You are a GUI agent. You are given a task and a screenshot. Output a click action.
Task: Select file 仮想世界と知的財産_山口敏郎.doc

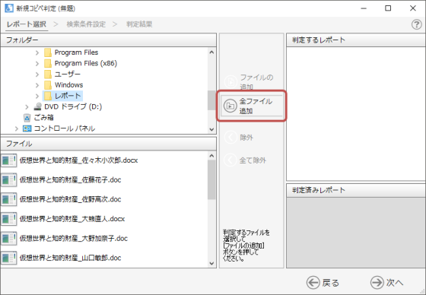(70, 258)
